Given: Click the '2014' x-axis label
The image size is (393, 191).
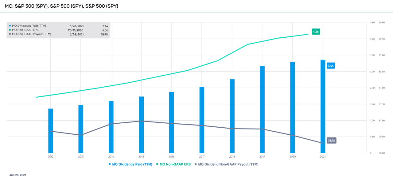Looking at the screenshot, I should click(111, 156).
